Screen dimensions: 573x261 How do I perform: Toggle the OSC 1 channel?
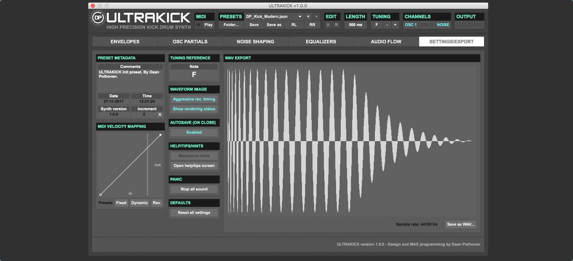tap(411, 25)
